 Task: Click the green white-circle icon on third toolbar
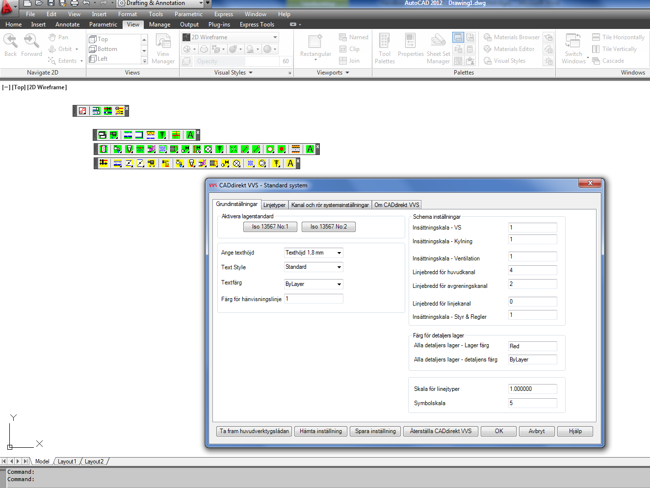pos(270,149)
